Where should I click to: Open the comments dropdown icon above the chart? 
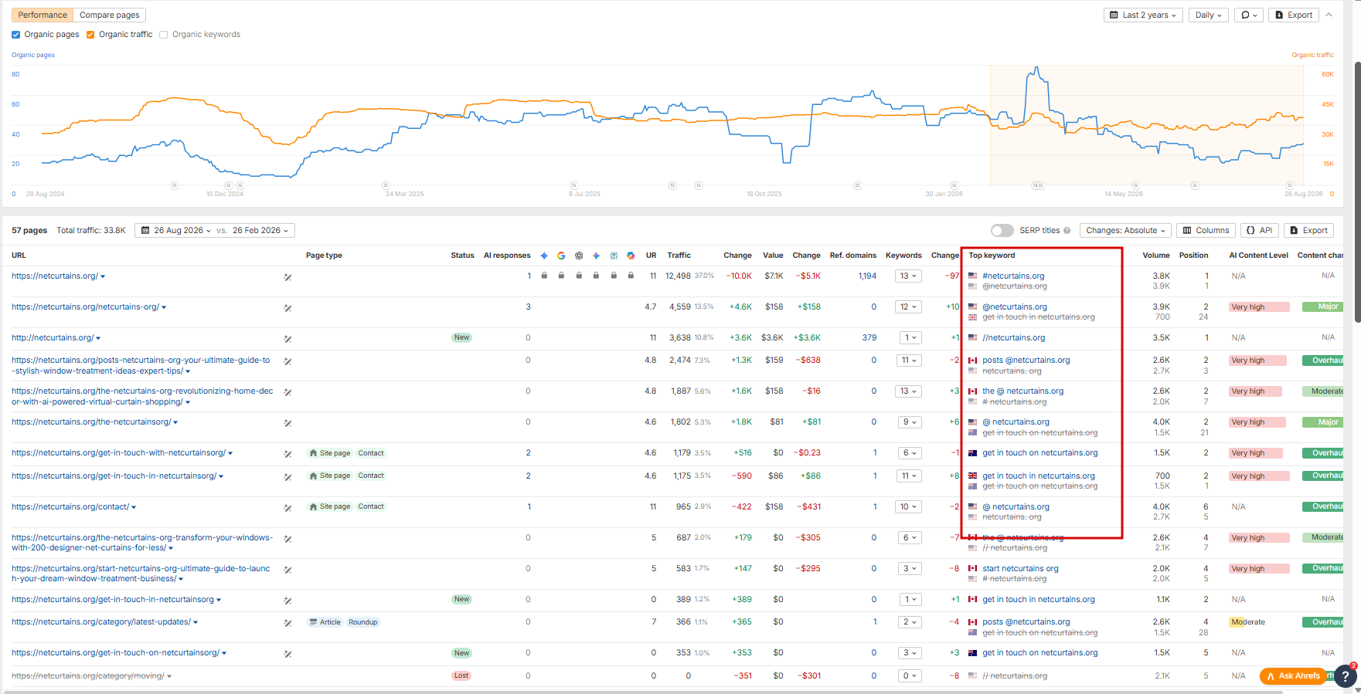coord(1249,15)
